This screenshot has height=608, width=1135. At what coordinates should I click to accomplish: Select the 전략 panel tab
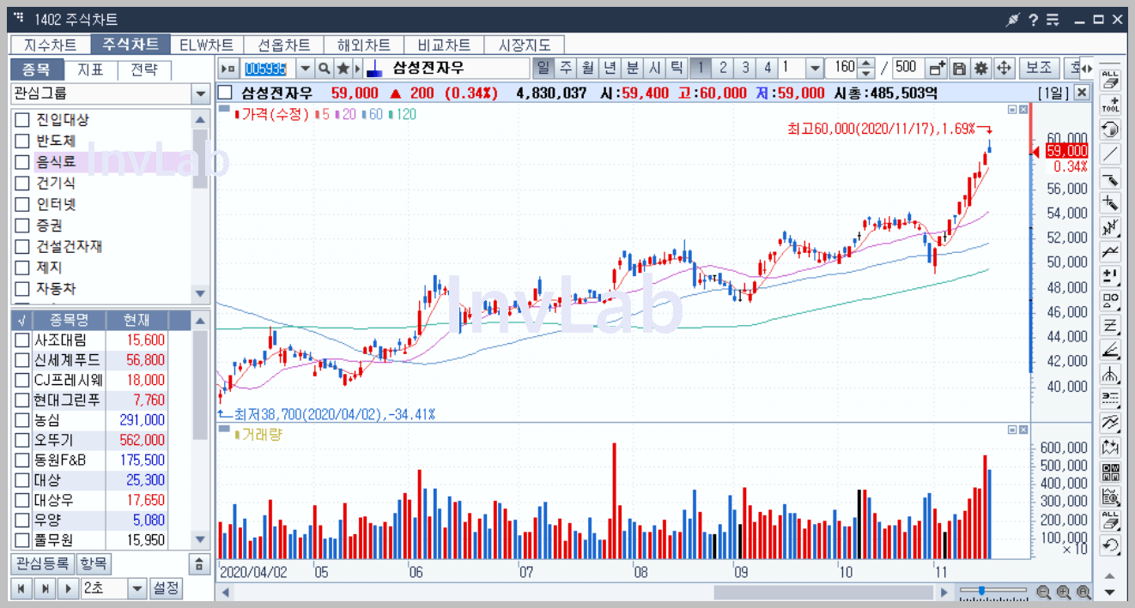(x=144, y=70)
